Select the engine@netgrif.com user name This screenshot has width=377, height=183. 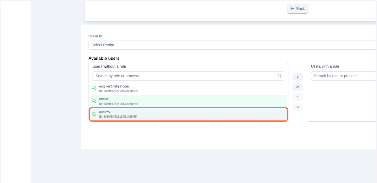click(x=114, y=86)
